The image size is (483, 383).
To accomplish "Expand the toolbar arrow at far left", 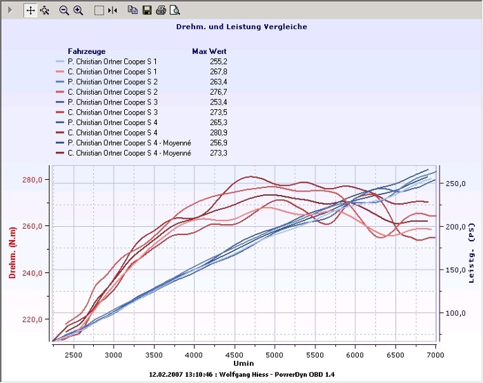I will pyautogui.click(x=9, y=10).
